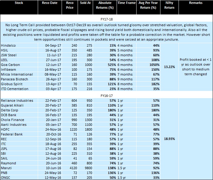This screenshot has width=213, height=180.
Task: Click the DCB Bank stock name
Action: point(8,115)
